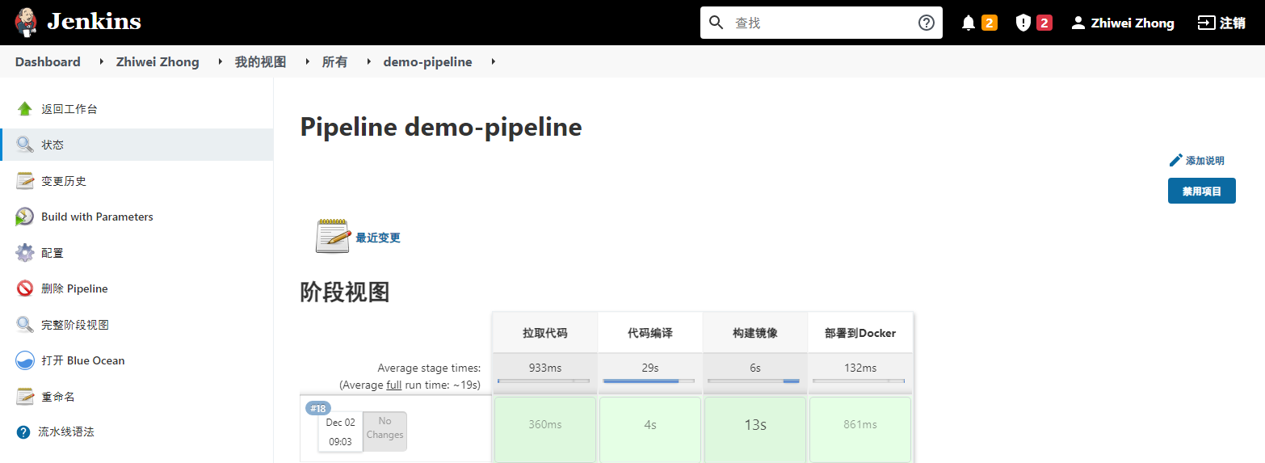Click the 4s stage cell
The height and width of the screenshot is (463, 1265).
point(650,429)
